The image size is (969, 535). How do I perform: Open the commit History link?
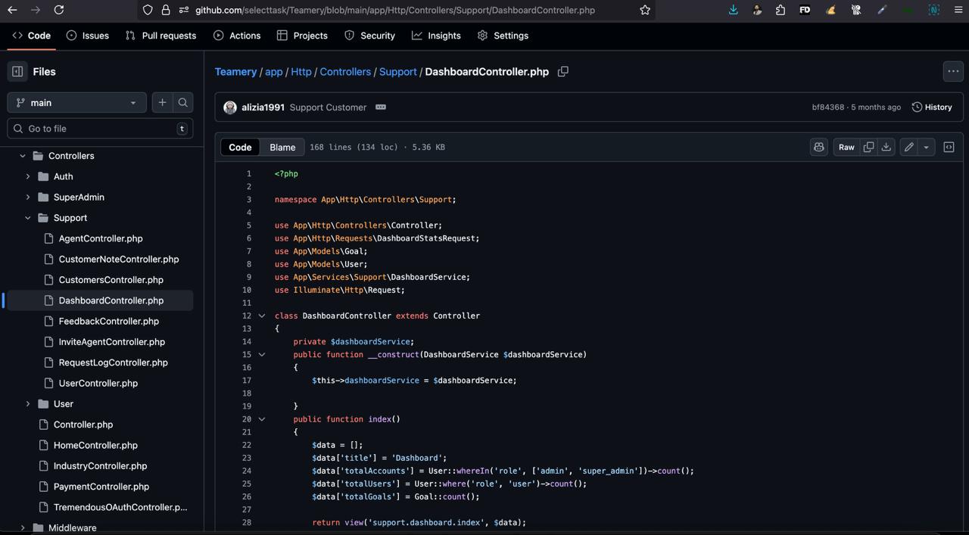(932, 107)
